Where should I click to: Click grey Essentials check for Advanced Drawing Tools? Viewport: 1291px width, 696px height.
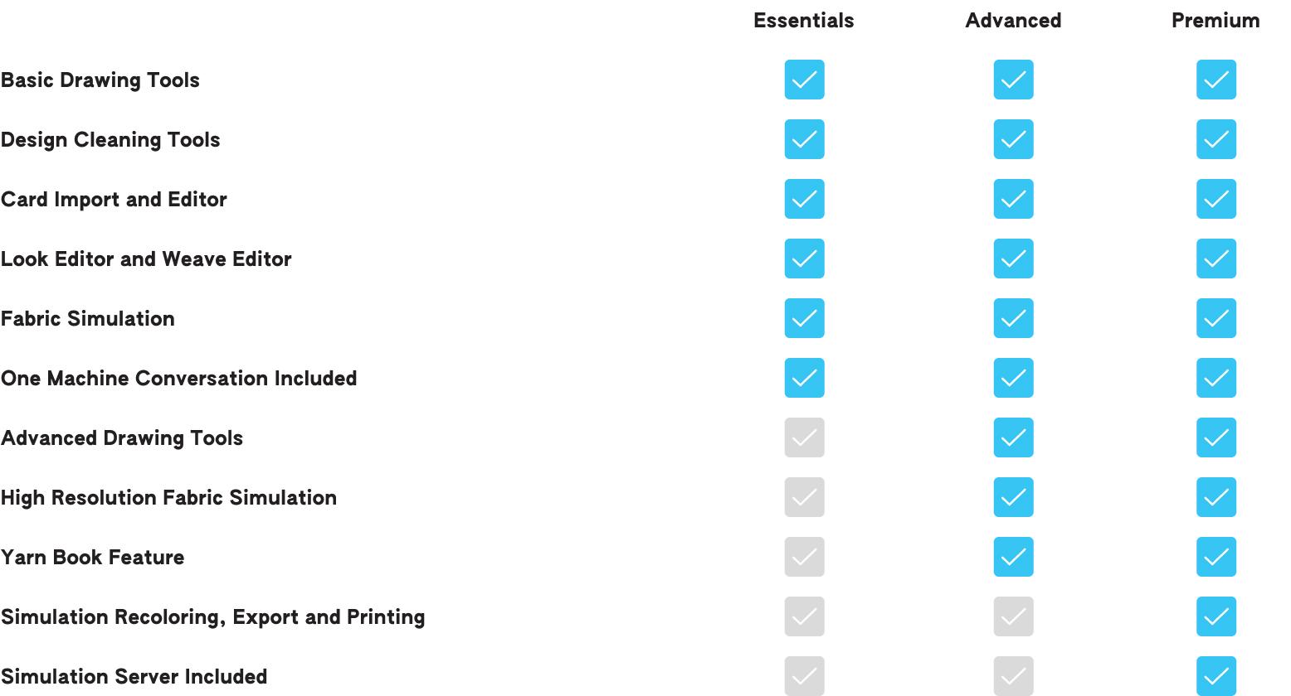pos(804,437)
